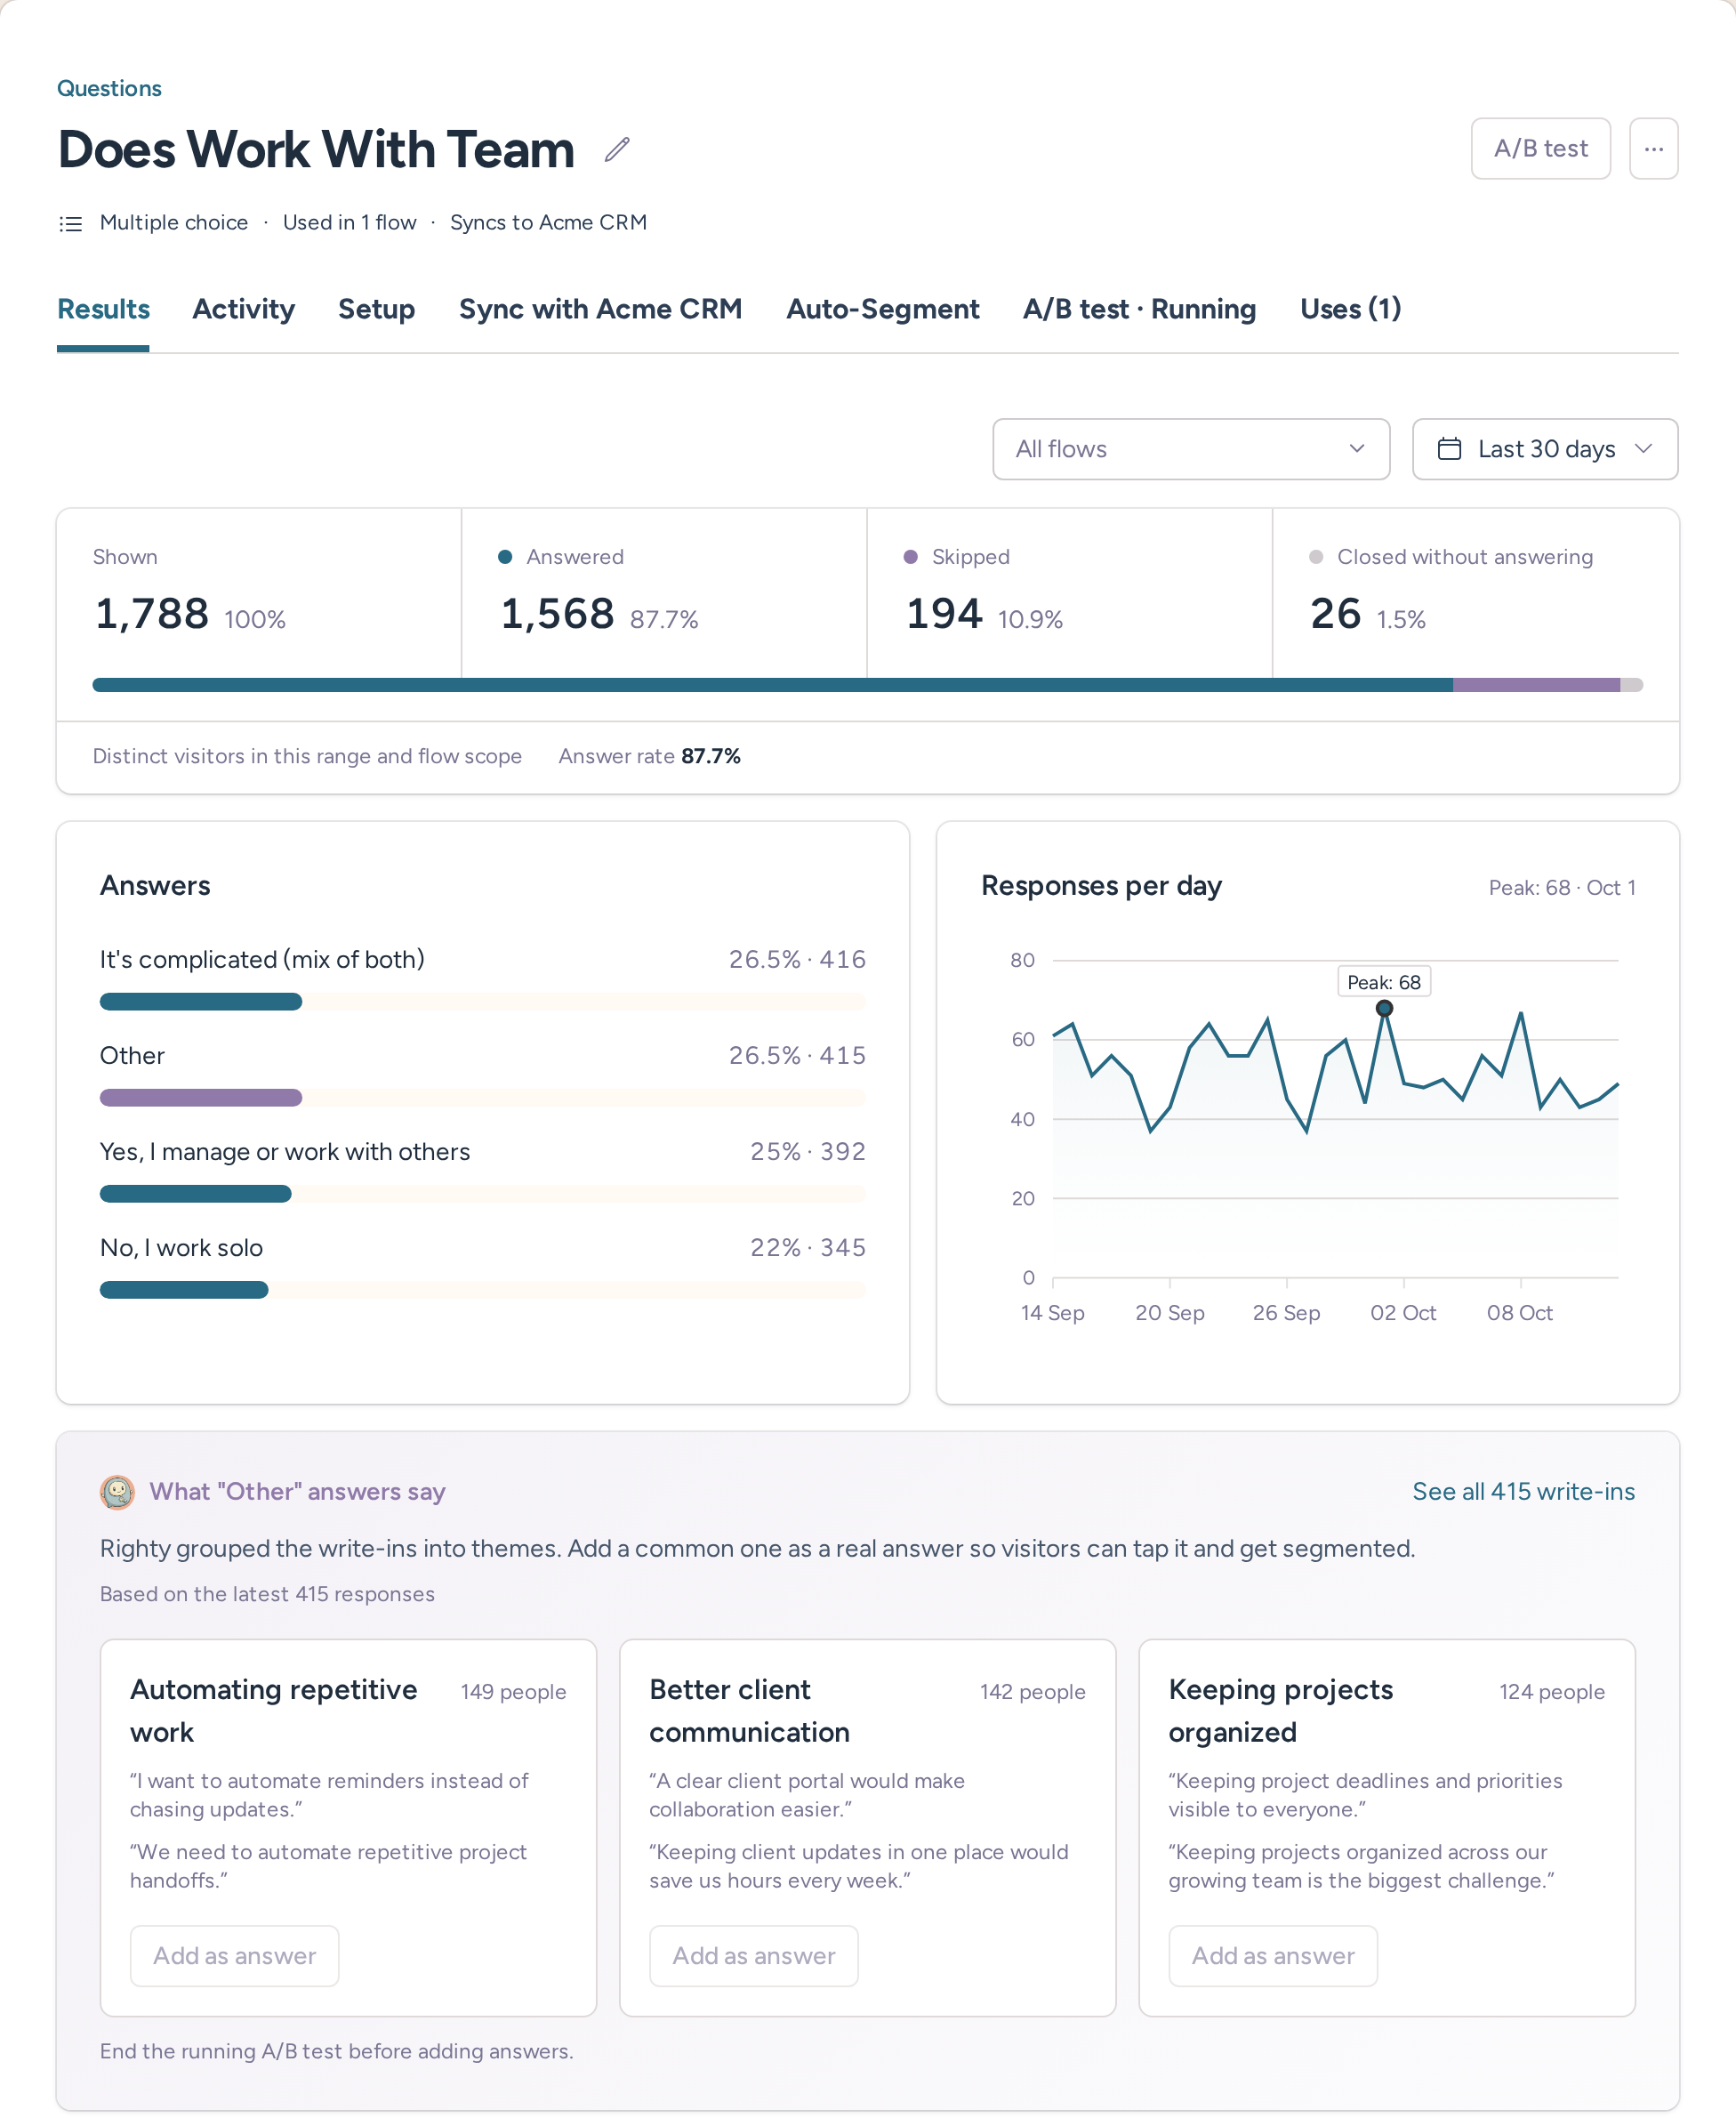
Task: Click the Answered teal legend dot
Action: click(x=505, y=557)
